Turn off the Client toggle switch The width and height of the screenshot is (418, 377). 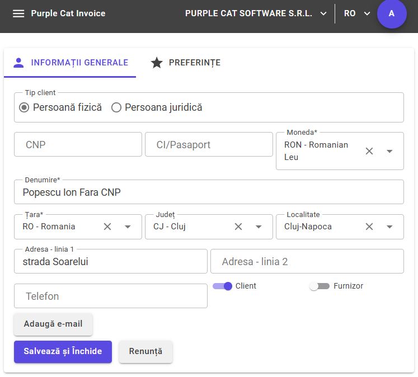[x=223, y=286]
